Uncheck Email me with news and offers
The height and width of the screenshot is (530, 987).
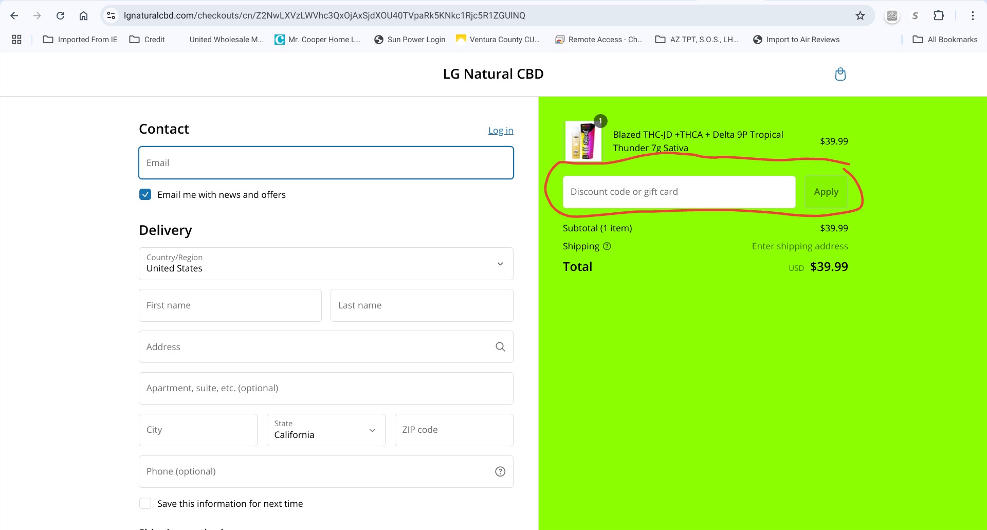click(145, 194)
